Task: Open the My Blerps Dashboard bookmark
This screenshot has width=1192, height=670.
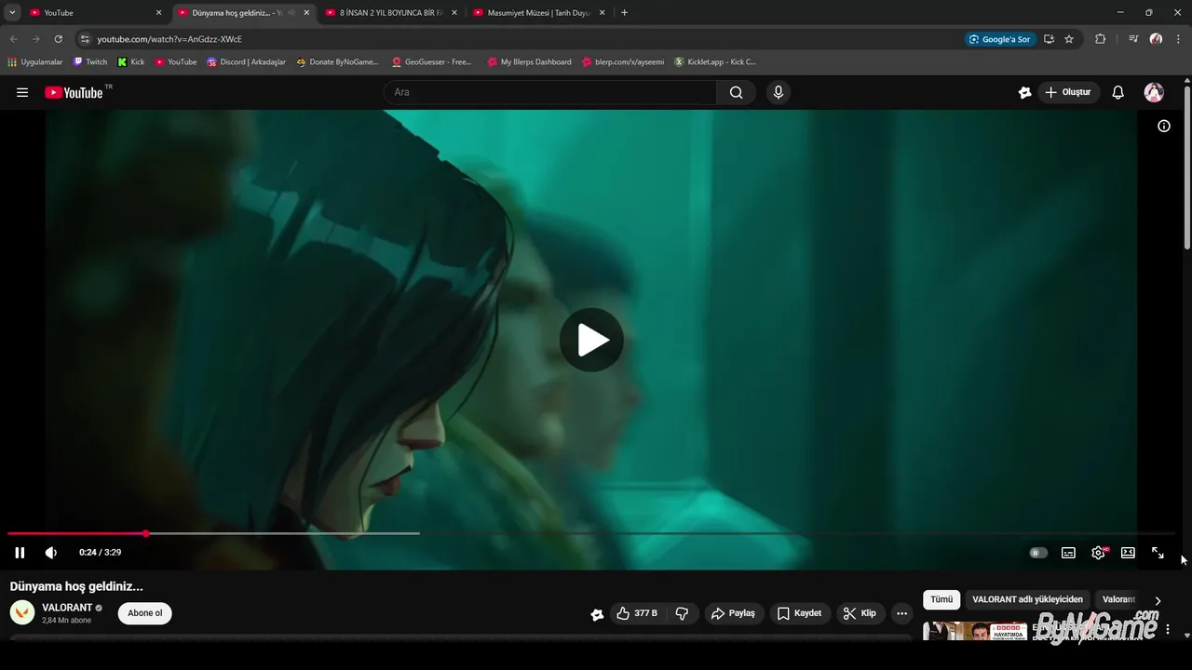Action: click(x=529, y=62)
